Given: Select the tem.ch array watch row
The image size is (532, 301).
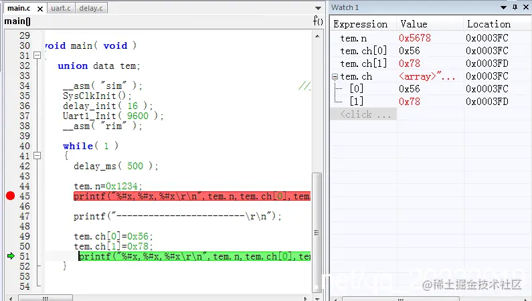Looking at the screenshot, I should tap(356, 77).
